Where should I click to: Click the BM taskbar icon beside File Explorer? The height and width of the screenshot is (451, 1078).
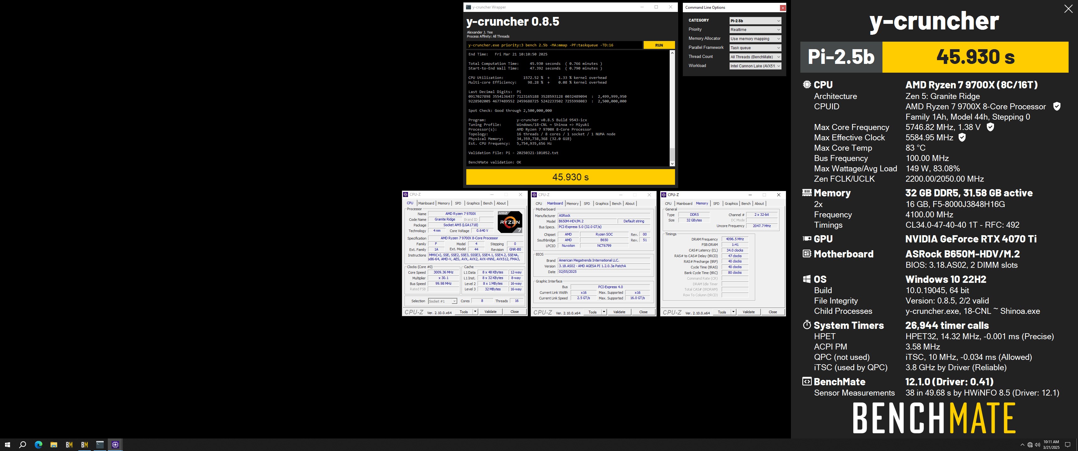pos(69,445)
